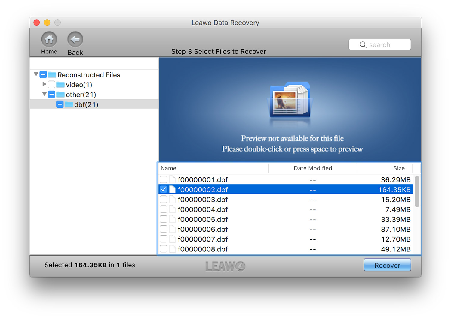
Task: Click the Reconstructed Files folder icon
Action: (x=52, y=75)
